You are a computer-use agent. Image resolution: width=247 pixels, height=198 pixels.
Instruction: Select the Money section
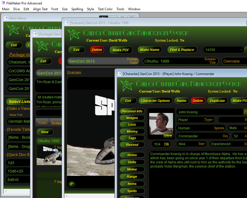coord(132,132)
